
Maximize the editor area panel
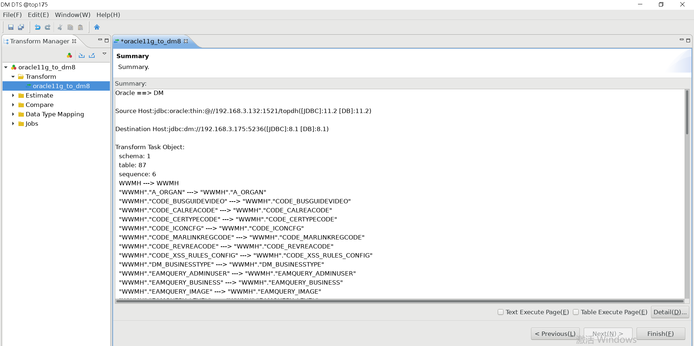(x=688, y=40)
